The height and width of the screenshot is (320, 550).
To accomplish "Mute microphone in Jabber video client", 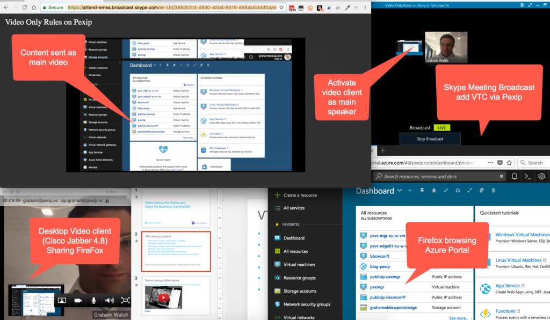I will 93,300.
